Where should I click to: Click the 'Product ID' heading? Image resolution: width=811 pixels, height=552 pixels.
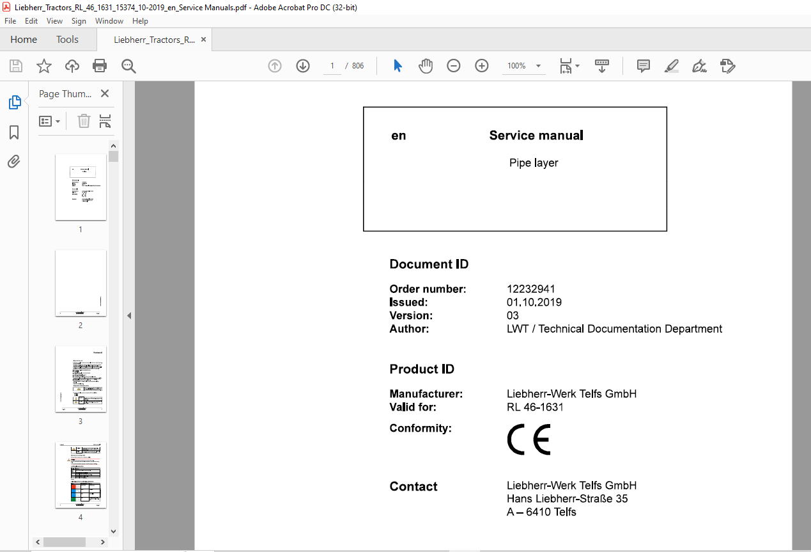tap(422, 369)
